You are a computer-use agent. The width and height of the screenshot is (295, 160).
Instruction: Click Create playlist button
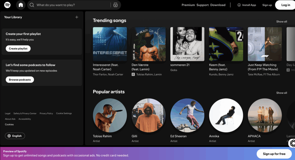(x=18, y=49)
